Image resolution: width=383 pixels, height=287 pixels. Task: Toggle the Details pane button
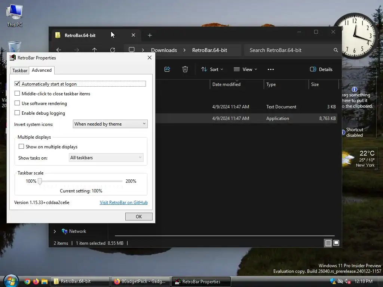(321, 69)
